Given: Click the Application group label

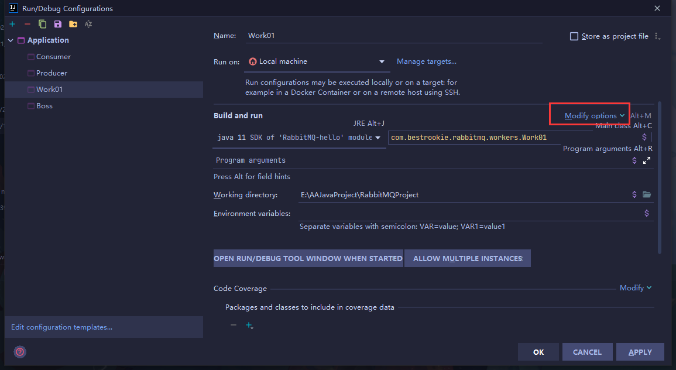Looking at the screenshot, I should 48,40.
